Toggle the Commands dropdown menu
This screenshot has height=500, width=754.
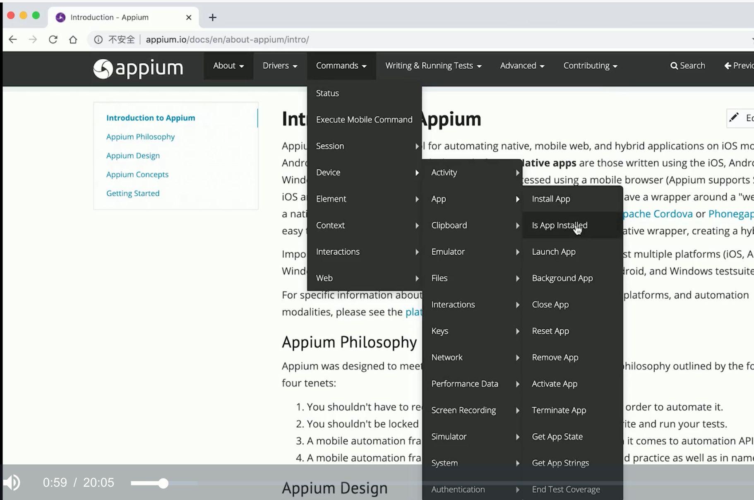click(341, 65)
